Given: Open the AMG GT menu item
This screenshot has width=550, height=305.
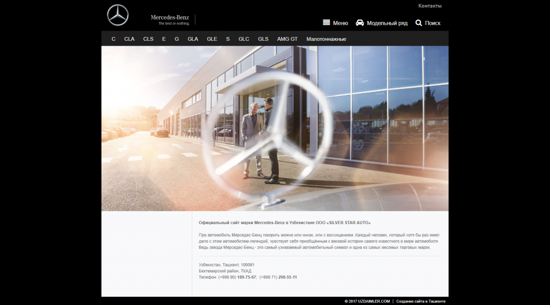Looking at the screenshot, I should click(287, 39).
